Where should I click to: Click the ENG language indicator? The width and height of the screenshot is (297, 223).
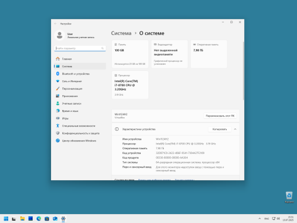coord(267,219)
